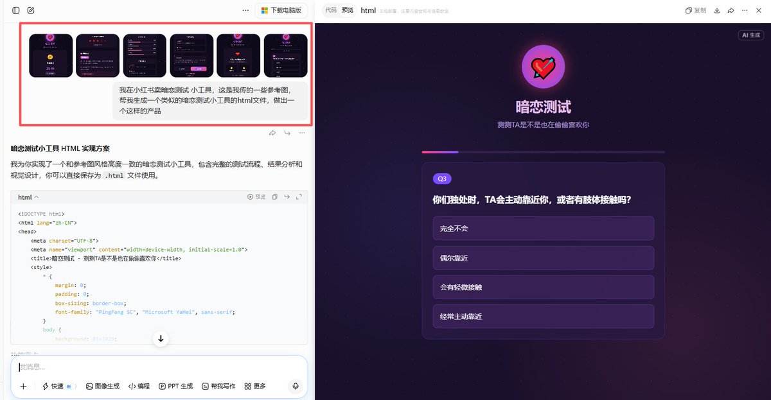Image resolution: width=771 pixels, height=400 pixels.
Task: Switch to the 代码 code tab
Action: click(330, 10)
